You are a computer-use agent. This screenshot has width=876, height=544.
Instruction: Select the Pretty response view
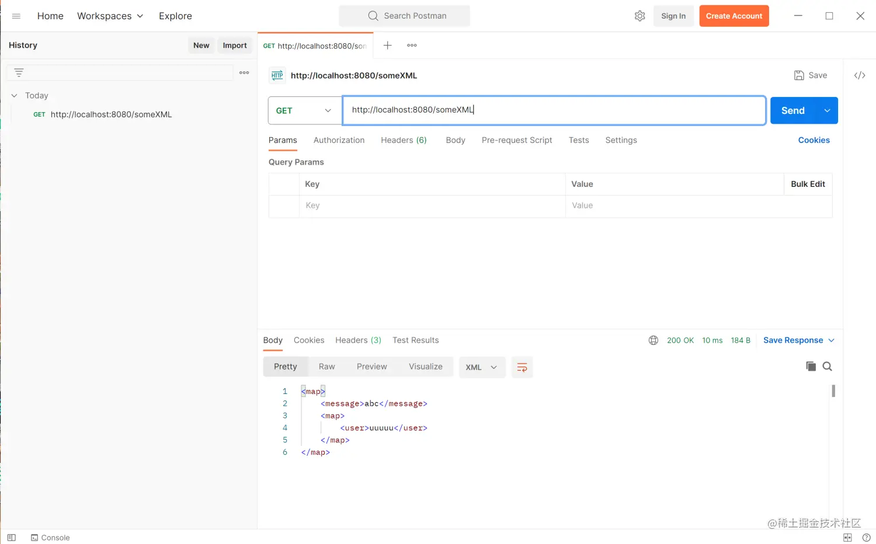[286, 367]
